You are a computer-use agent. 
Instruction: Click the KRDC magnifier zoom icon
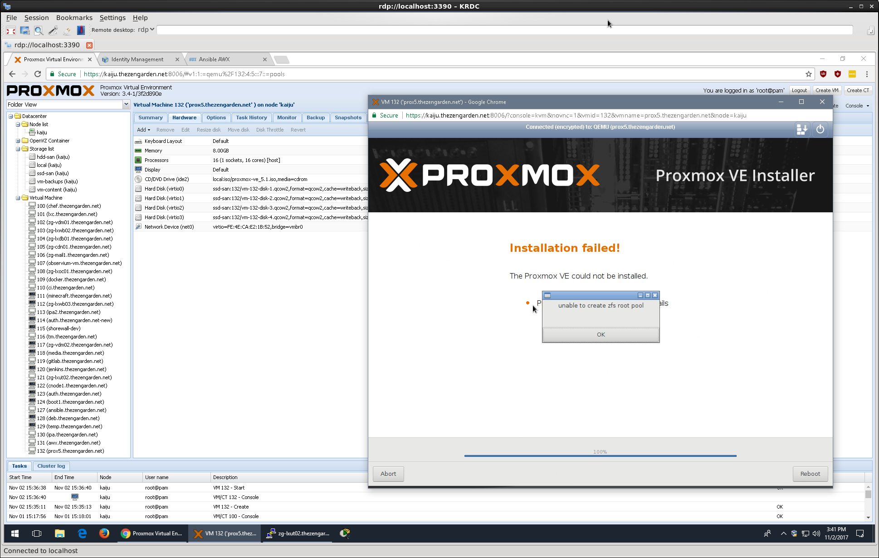coord(39,30)
